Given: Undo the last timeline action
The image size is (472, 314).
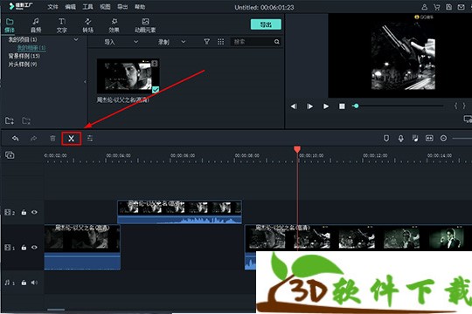Looking at the screenshot, I should (x=16, y=138).
